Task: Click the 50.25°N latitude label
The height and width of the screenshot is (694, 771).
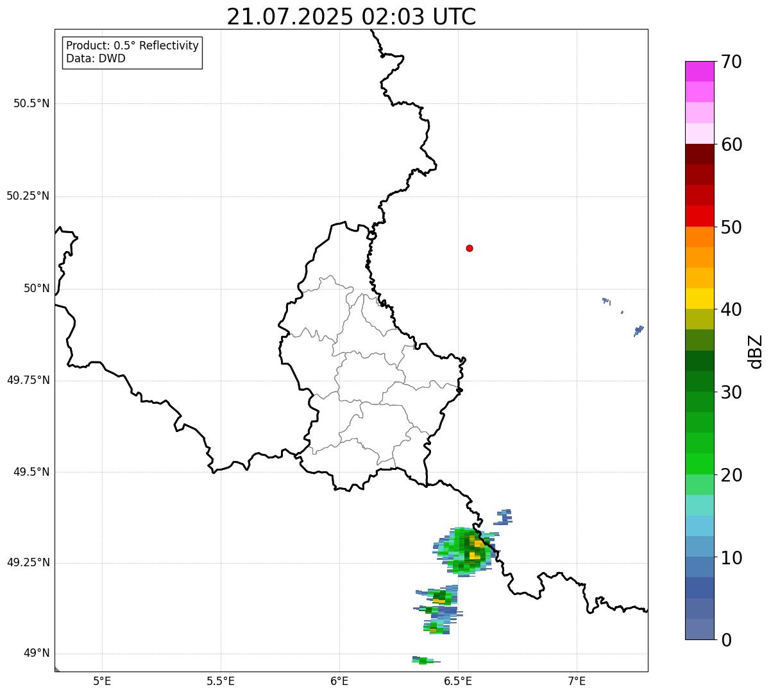Action: 28,196
